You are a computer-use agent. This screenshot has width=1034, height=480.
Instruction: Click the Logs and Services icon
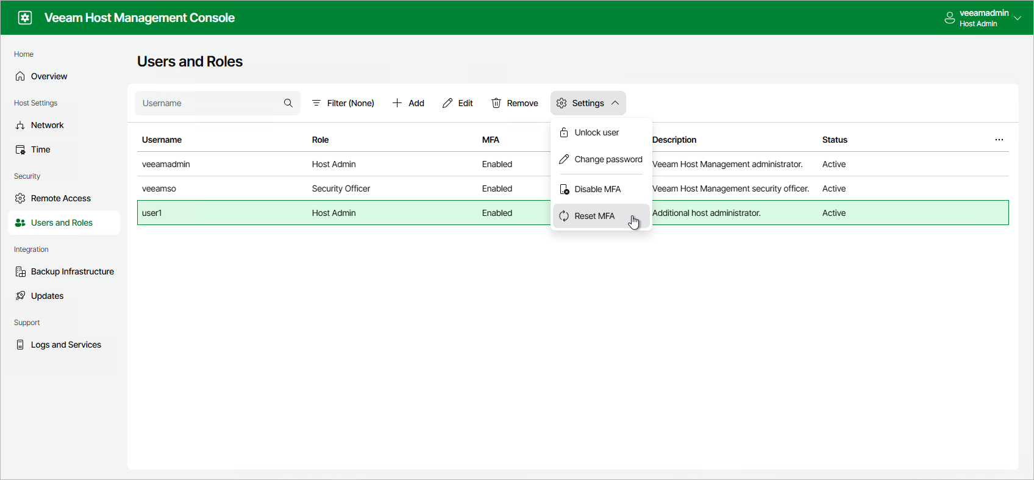point(20,345)
